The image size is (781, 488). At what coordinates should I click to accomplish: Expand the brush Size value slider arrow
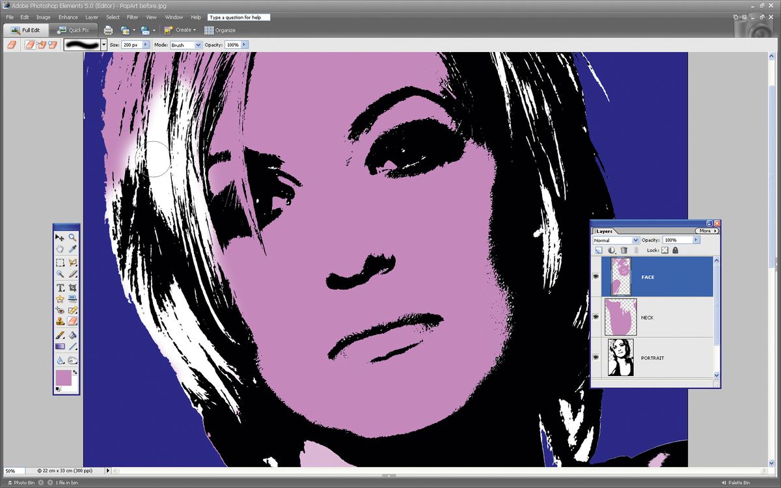click(146, 44)
